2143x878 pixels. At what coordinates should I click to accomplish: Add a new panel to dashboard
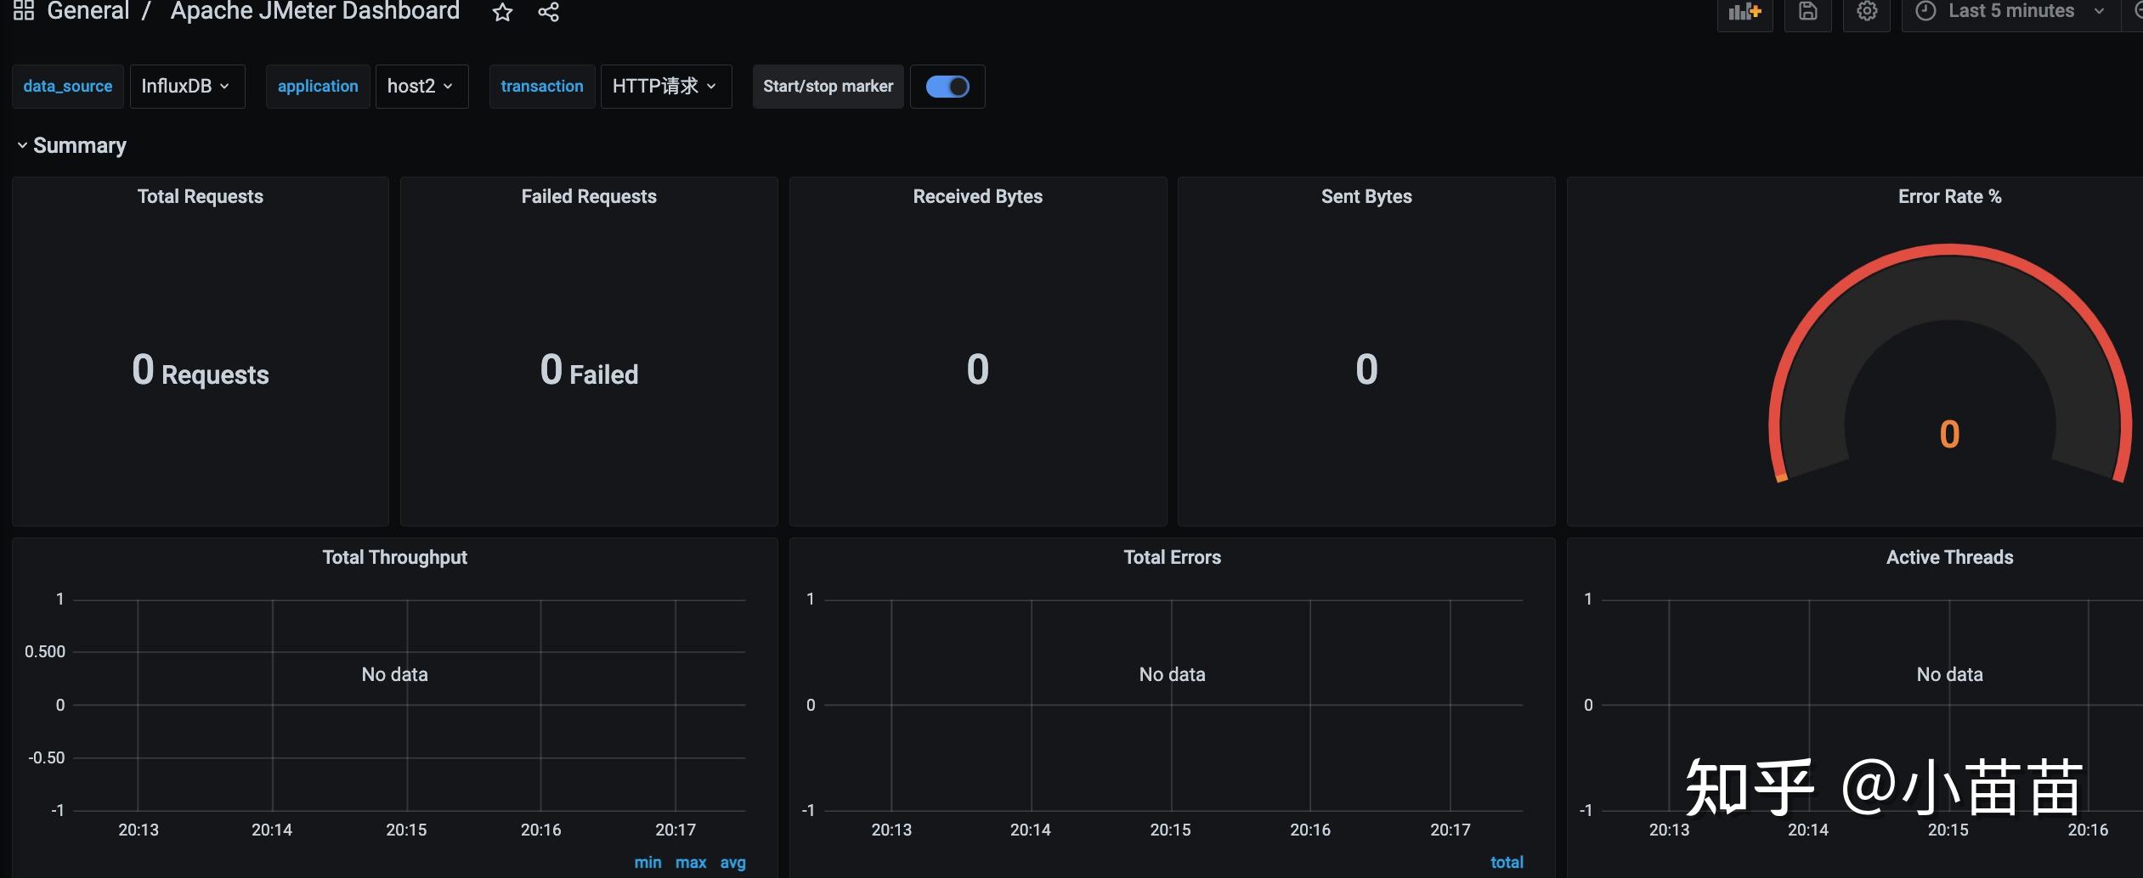[1744, 12]
